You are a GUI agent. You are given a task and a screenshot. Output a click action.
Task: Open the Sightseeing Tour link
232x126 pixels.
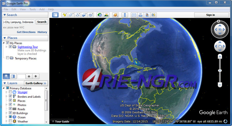(x=28, y=47)
